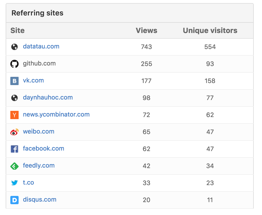Open the vk.com referrer link
Viewport: 262px width, 215px height.
33,80
